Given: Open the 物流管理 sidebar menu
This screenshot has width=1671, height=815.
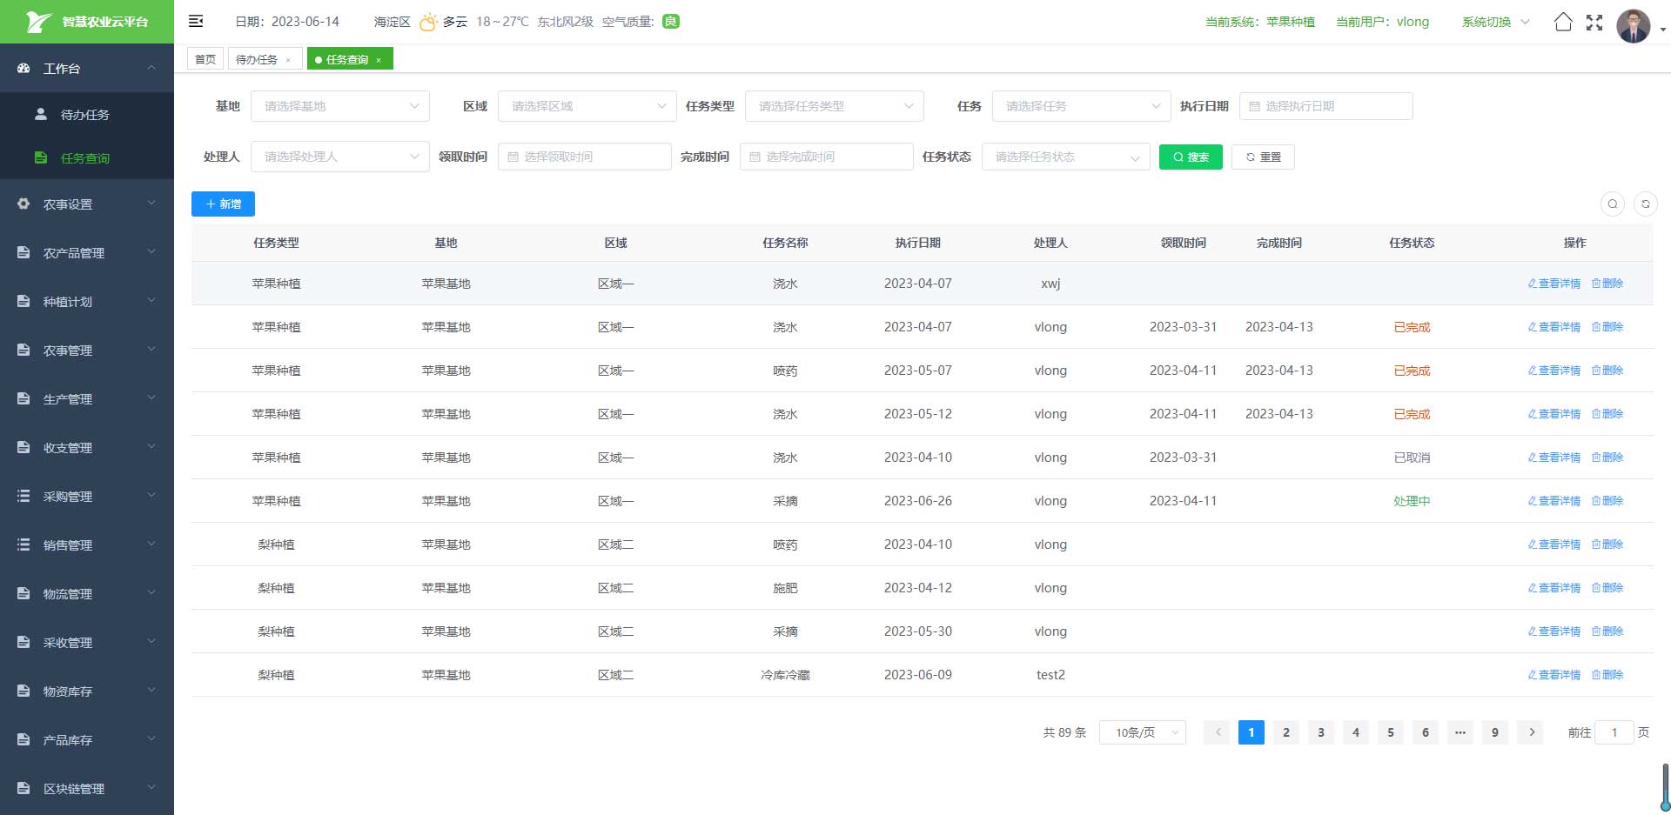Looking at the screenshot, I should click(x=87, y=593).
